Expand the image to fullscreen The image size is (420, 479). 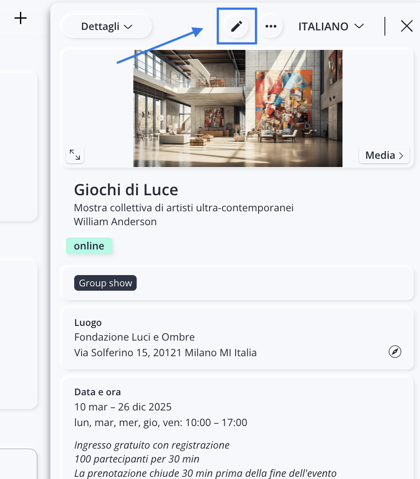pos(75,155)
